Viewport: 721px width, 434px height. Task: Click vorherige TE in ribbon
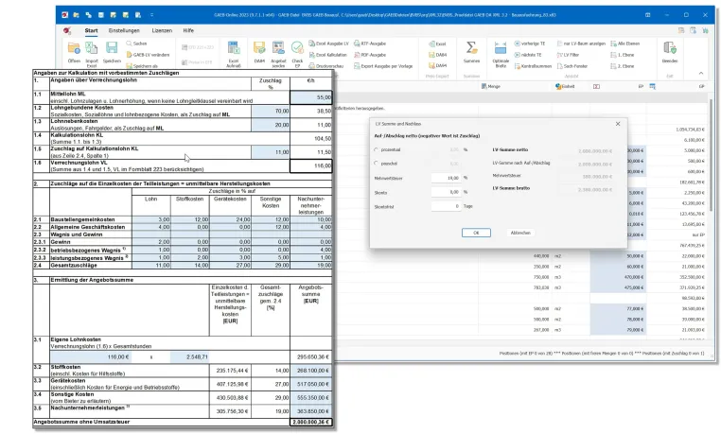tap(529, 43)
